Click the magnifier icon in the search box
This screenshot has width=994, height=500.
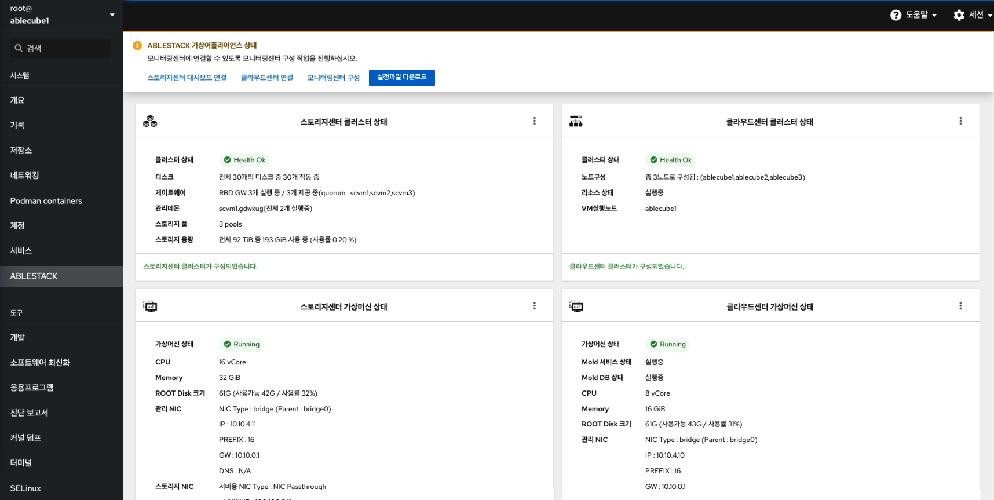click(x=19, y=48)
